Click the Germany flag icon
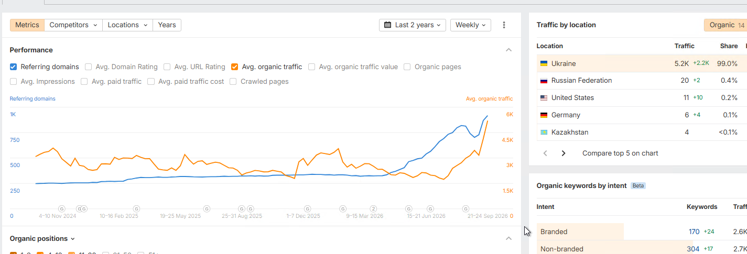Screen dimensions: 747x254 click(544, 115)
